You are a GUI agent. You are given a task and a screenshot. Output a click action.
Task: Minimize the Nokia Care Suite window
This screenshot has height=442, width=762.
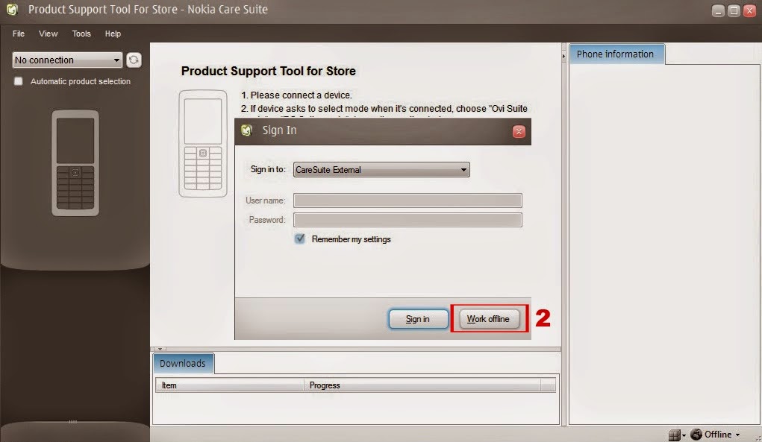coord(718,10)
